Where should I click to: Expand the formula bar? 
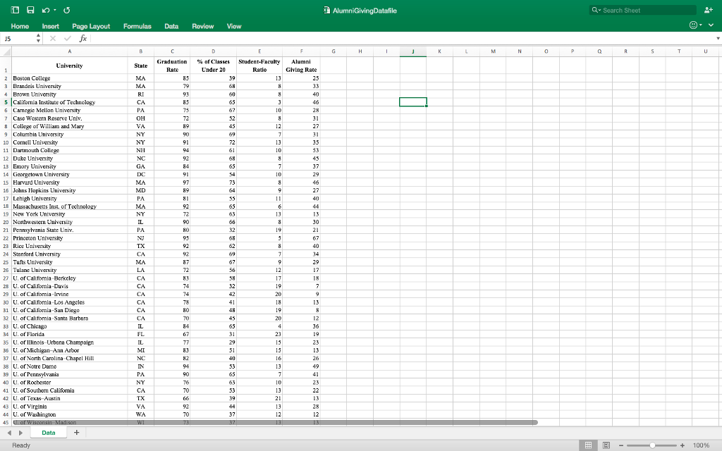(718, 39)
